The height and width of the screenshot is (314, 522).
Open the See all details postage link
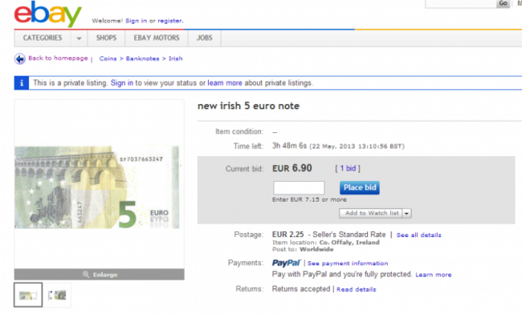tap(418, 235)
